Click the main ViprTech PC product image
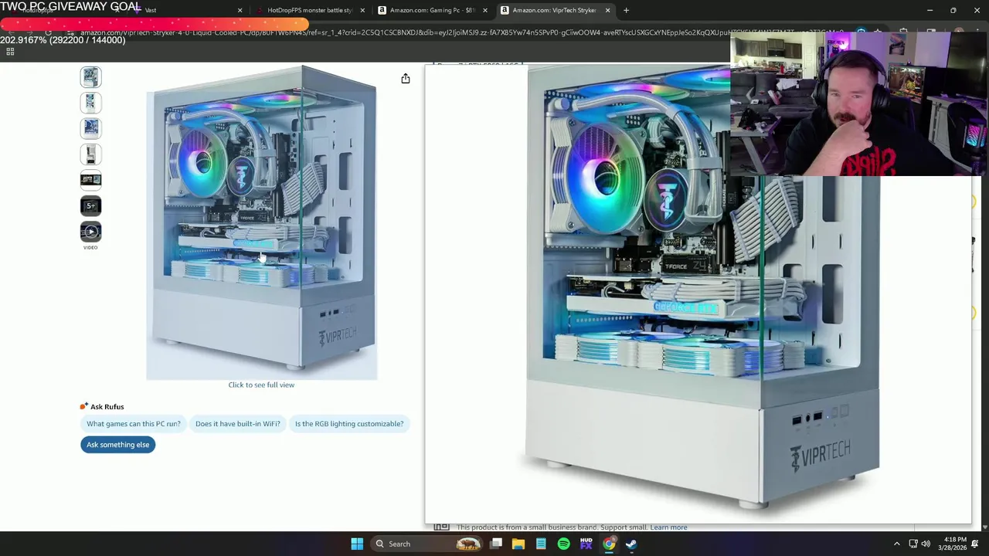Viewport: 989px width, 556px height. (x=261, y=222)
